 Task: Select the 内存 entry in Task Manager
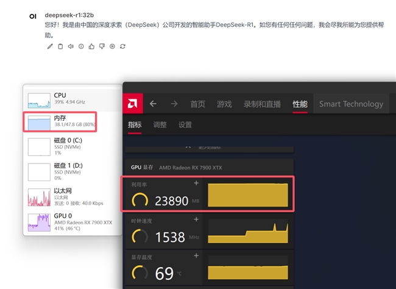(60, 121)
